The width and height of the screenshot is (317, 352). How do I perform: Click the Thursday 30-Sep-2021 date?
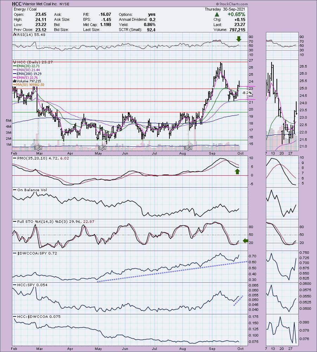point(225,9)
